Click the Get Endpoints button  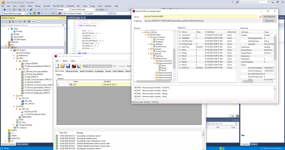click(x=269, y=16)
